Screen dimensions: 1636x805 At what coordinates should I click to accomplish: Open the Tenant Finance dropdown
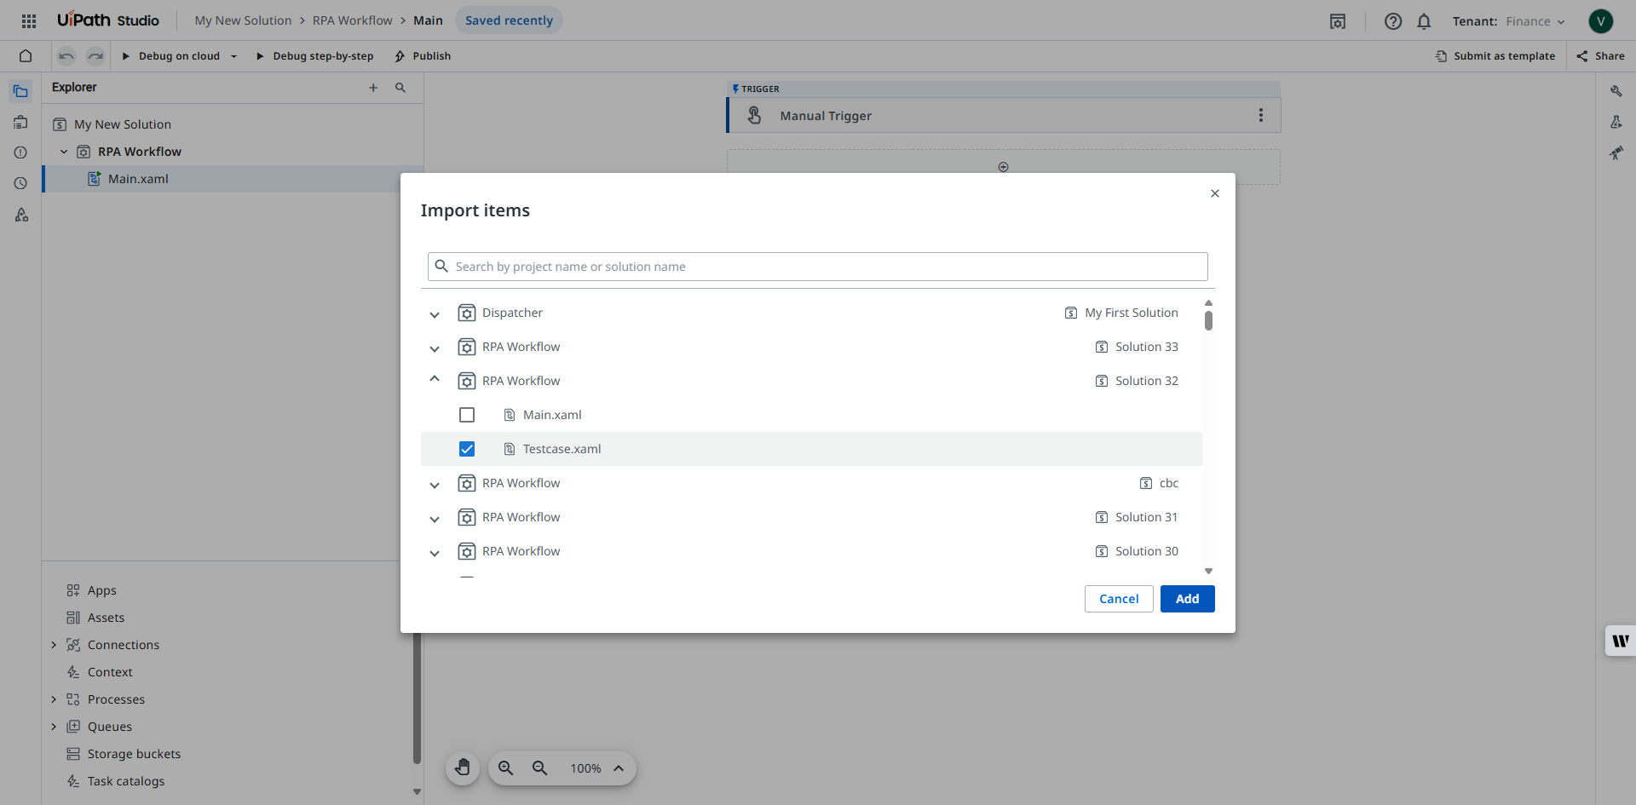pos(1535,21)
